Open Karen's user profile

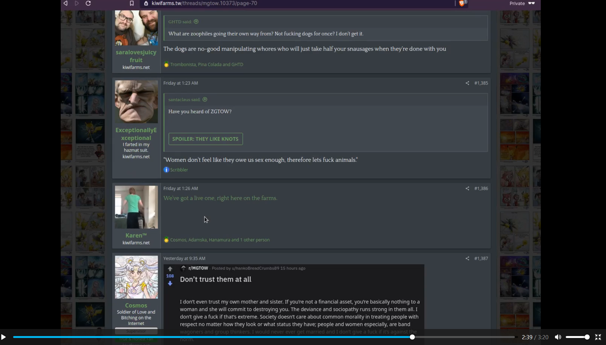tap(136, 235)
